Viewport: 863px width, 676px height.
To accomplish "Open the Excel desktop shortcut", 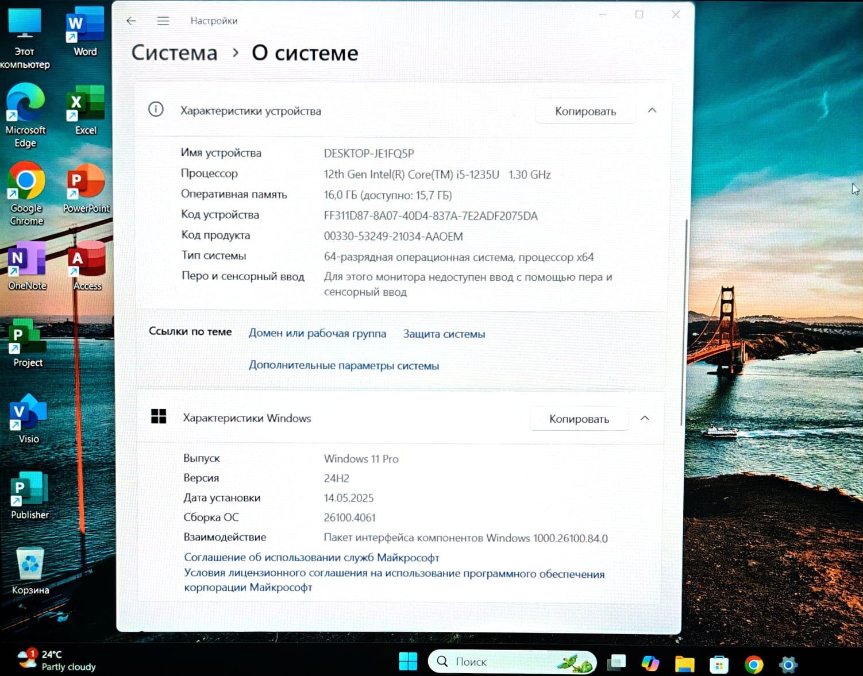I will pyautogui.click(x=85, y=110).
